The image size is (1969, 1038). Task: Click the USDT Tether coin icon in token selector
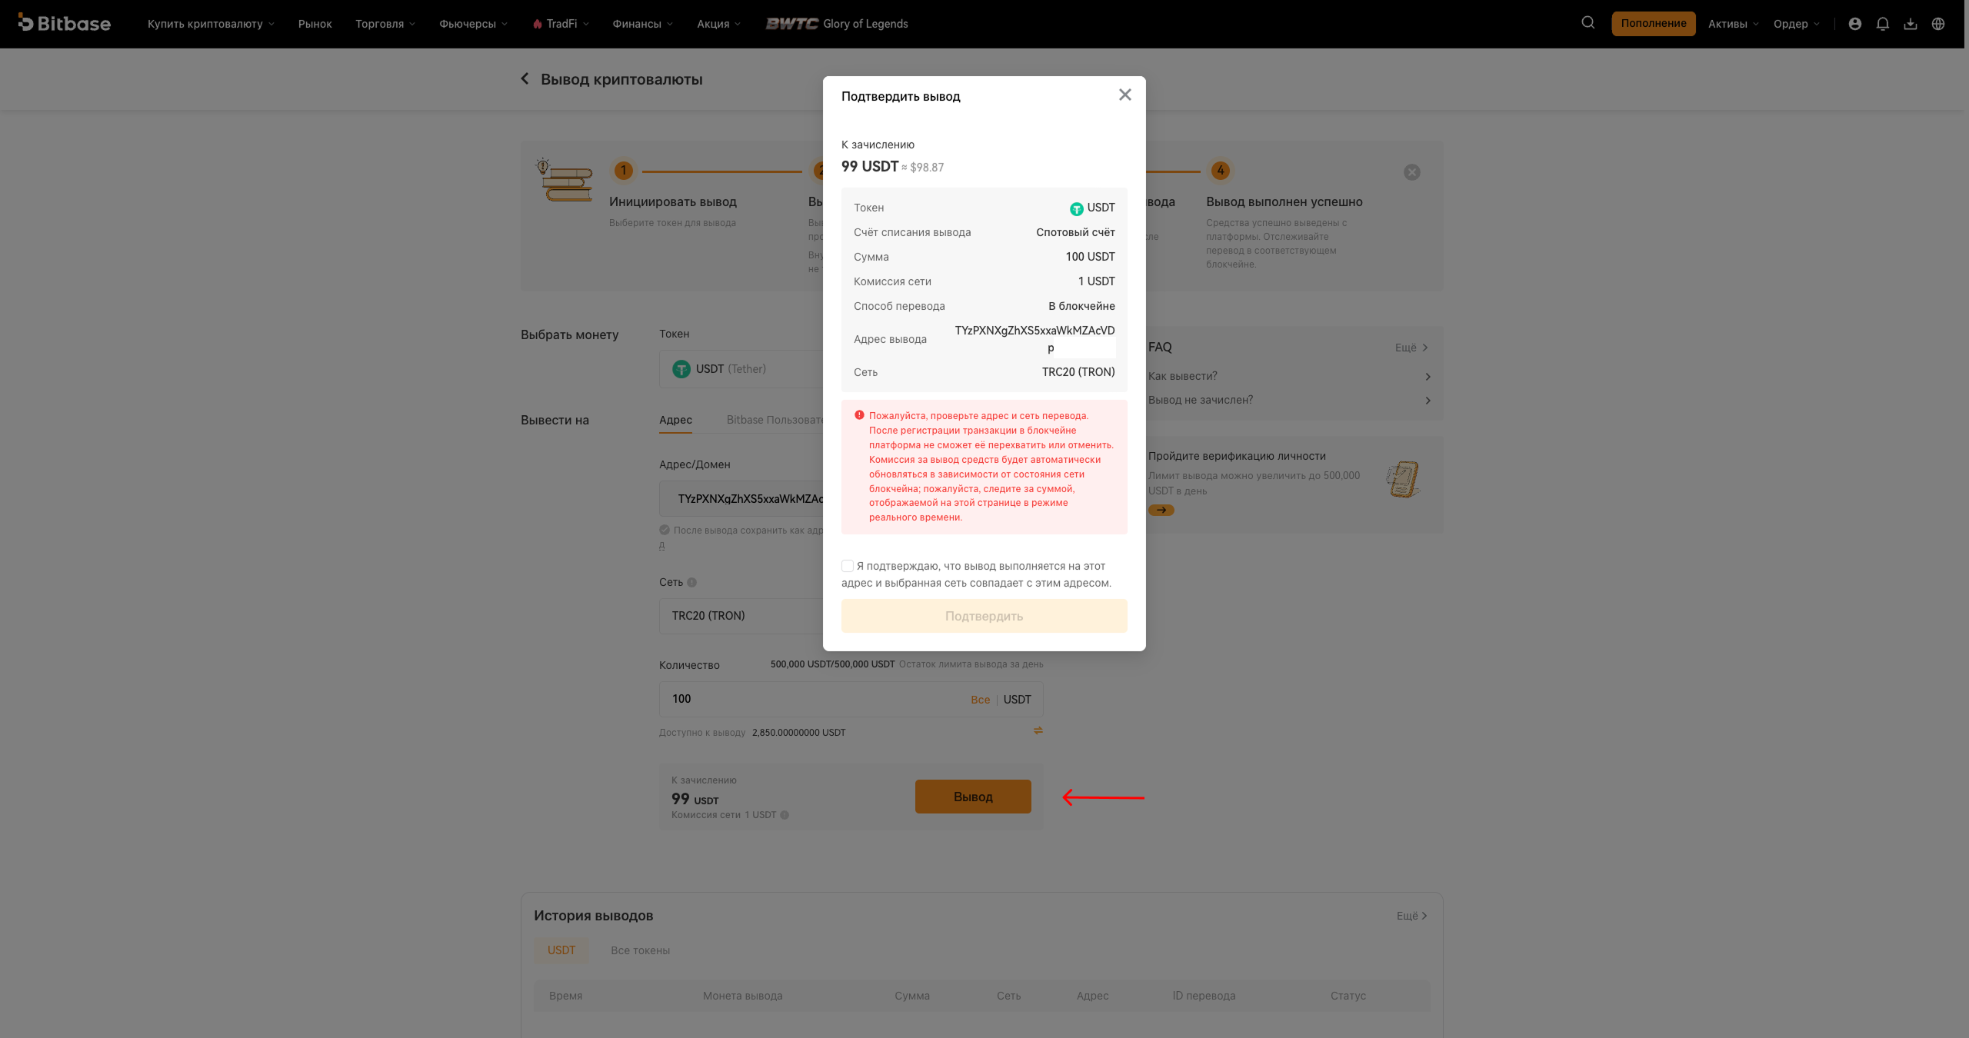[x=681, y=369]
